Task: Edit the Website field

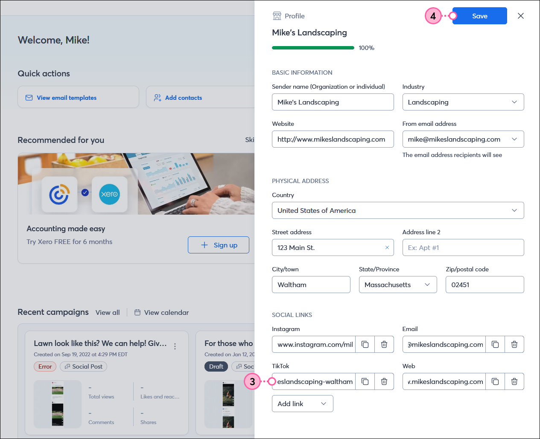Action: click(333, 139)
